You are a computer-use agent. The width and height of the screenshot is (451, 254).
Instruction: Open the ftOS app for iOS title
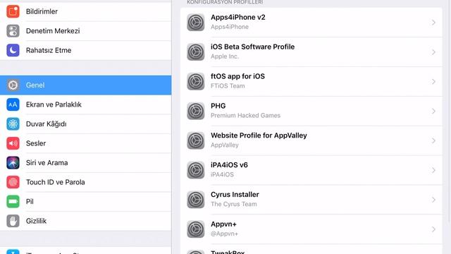(237, 76)
